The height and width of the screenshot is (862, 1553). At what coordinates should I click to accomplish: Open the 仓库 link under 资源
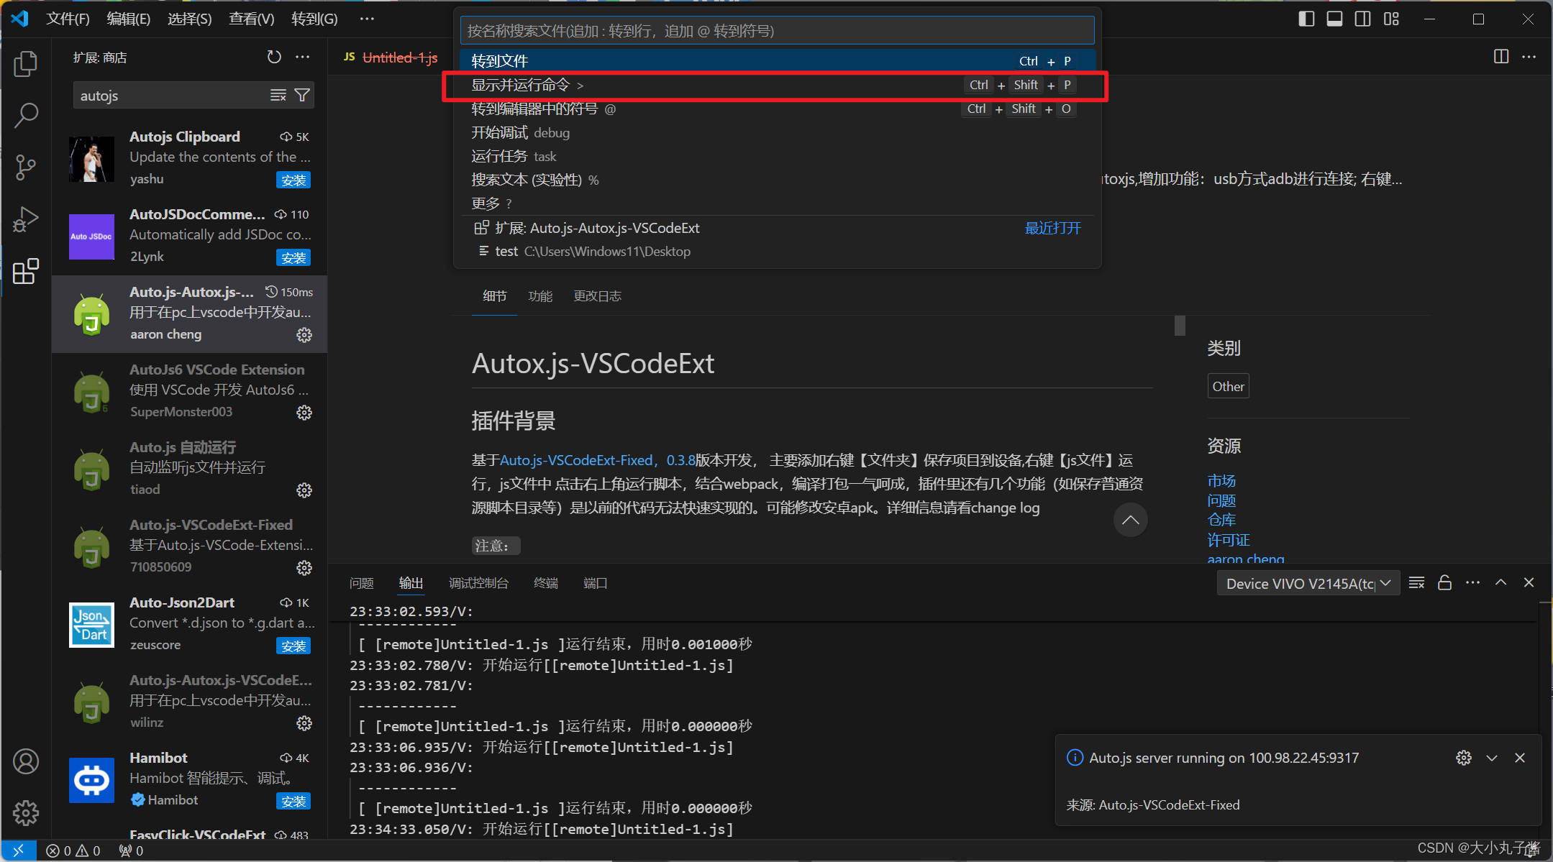pyautogui.click(x=1221, y=519)
